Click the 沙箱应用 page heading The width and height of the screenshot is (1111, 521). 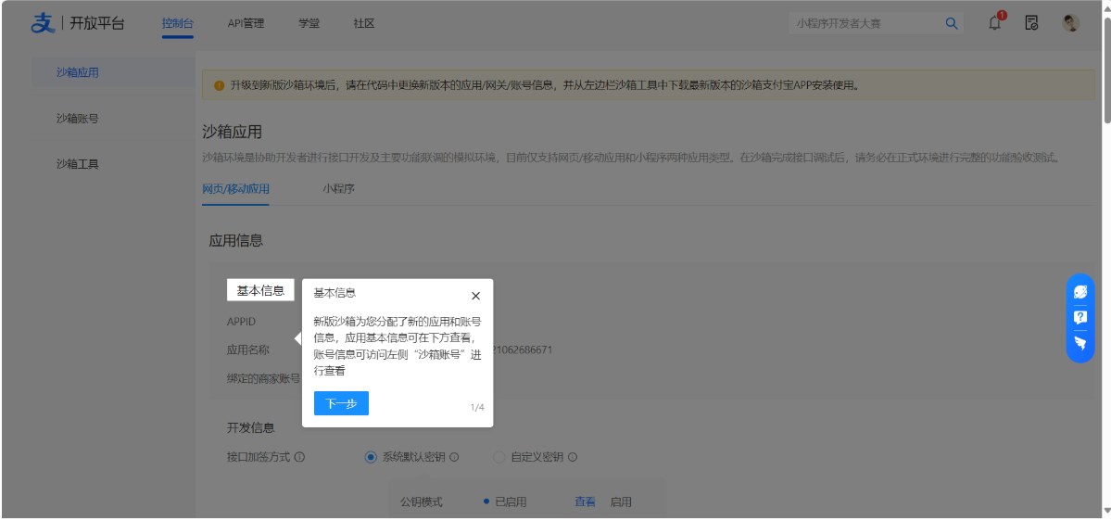[232, 132]
